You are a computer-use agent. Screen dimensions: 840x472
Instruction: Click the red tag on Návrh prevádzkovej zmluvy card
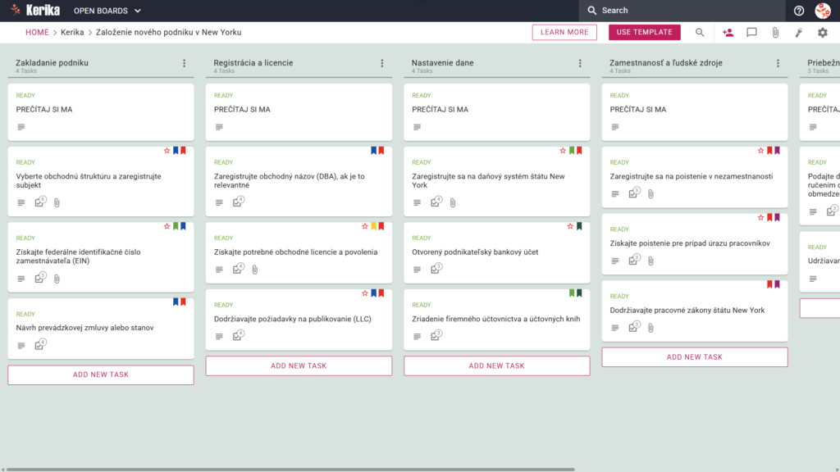[183, 302]
